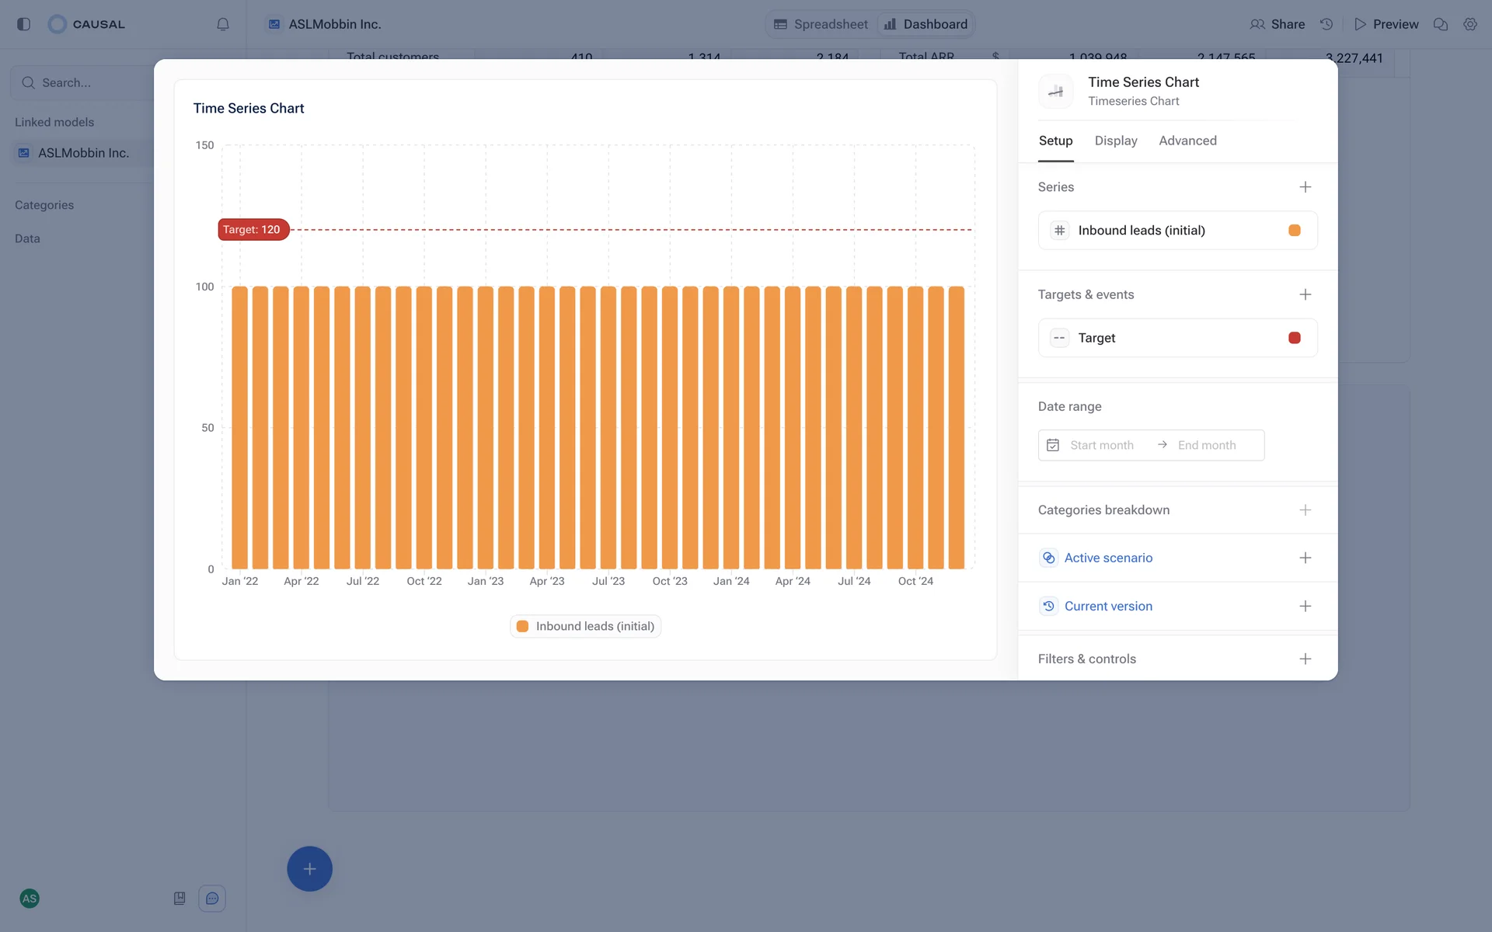
Task: Open the Advanced tab
Action: click(1187, 141)
